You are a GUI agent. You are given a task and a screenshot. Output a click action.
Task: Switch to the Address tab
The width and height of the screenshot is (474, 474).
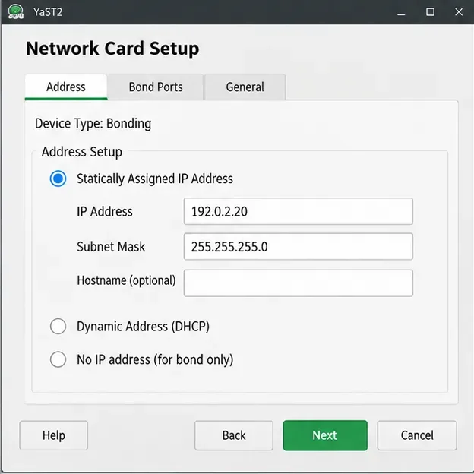pos(66,87)
